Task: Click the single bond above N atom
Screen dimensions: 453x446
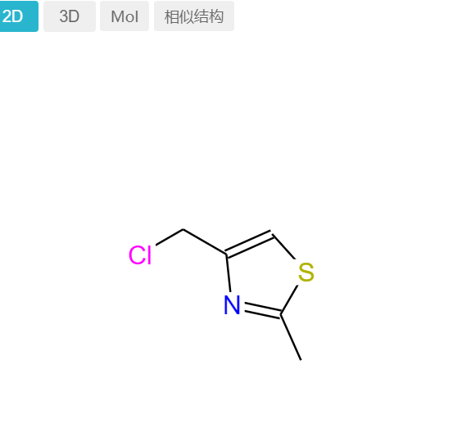Action: (x=229, y=273)
